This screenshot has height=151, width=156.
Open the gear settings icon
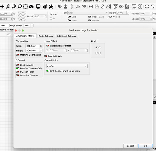click(45, 7)
